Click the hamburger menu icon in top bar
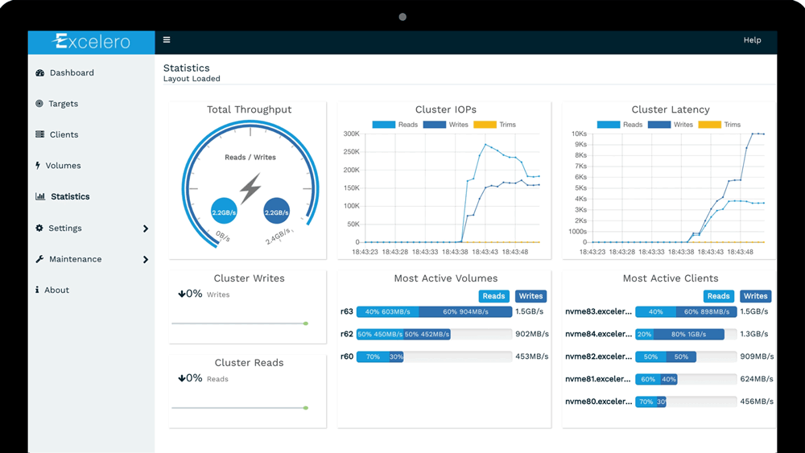The height and width of the screenshot is (453, 805). [x=167, y=39]
